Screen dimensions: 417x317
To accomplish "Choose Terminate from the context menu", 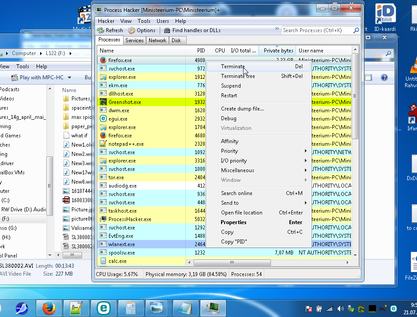I will (x=233, y=66).
